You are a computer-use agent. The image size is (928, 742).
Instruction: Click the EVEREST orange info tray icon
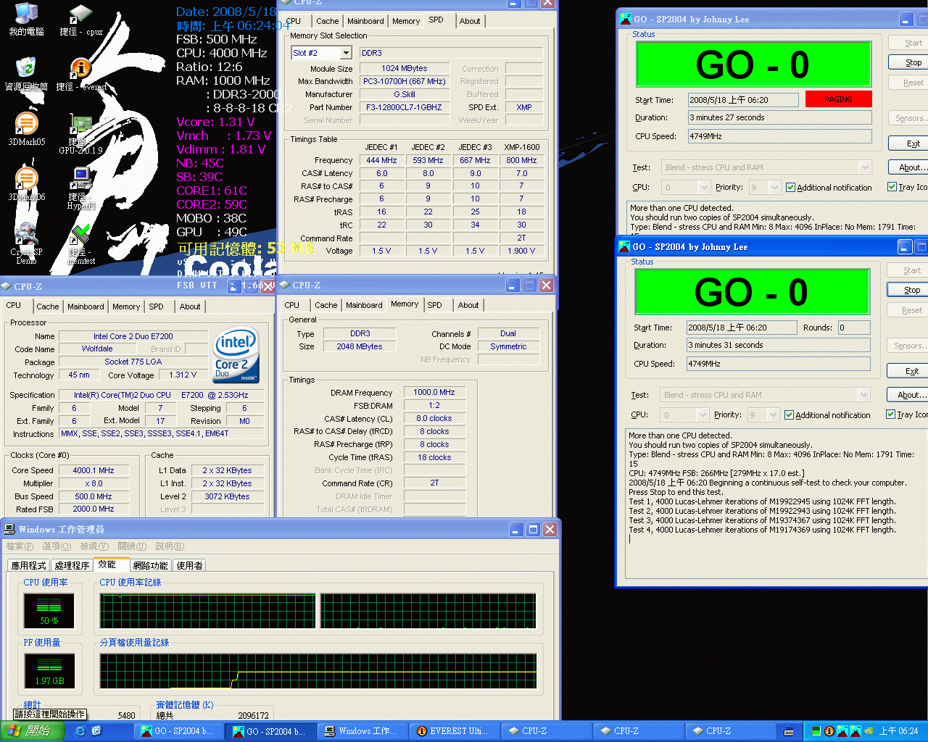point(829,731)
